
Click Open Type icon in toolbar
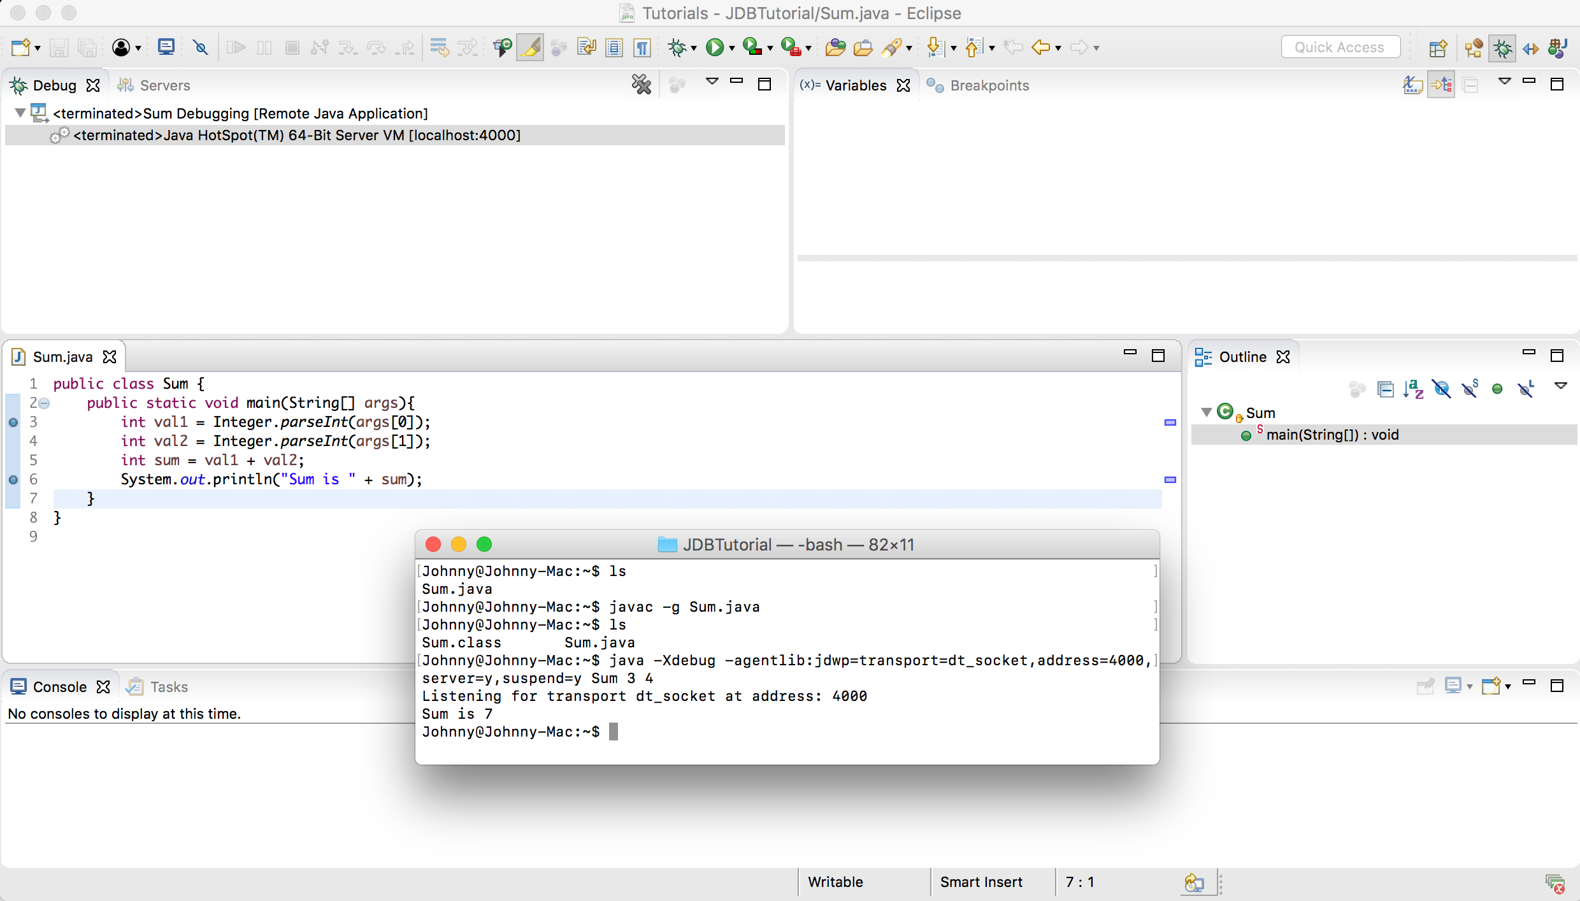[x=835, y=47]
